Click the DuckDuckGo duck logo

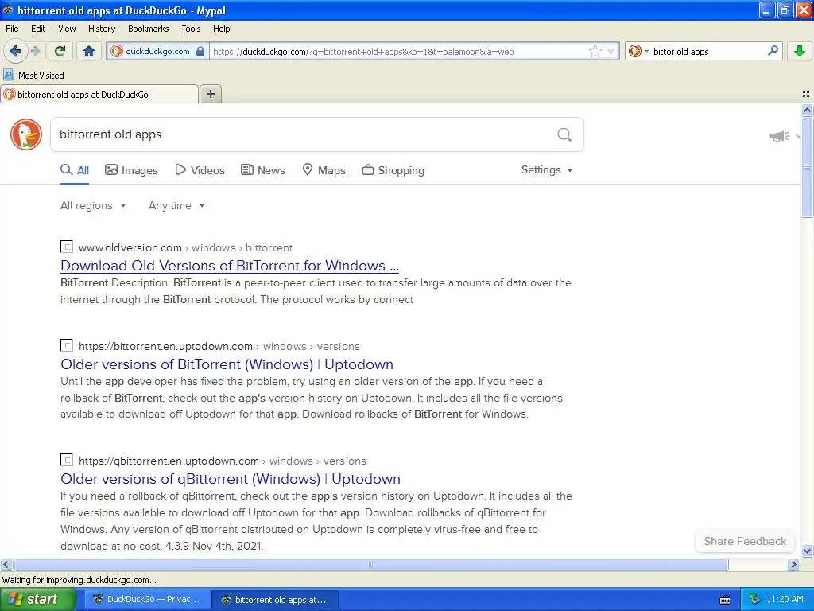[26, 134]
